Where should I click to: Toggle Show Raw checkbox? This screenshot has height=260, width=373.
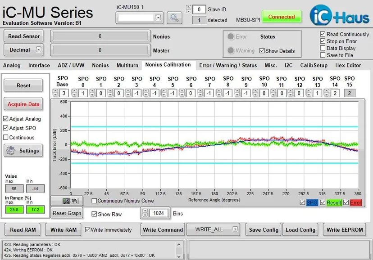click(x=94, y=214)
